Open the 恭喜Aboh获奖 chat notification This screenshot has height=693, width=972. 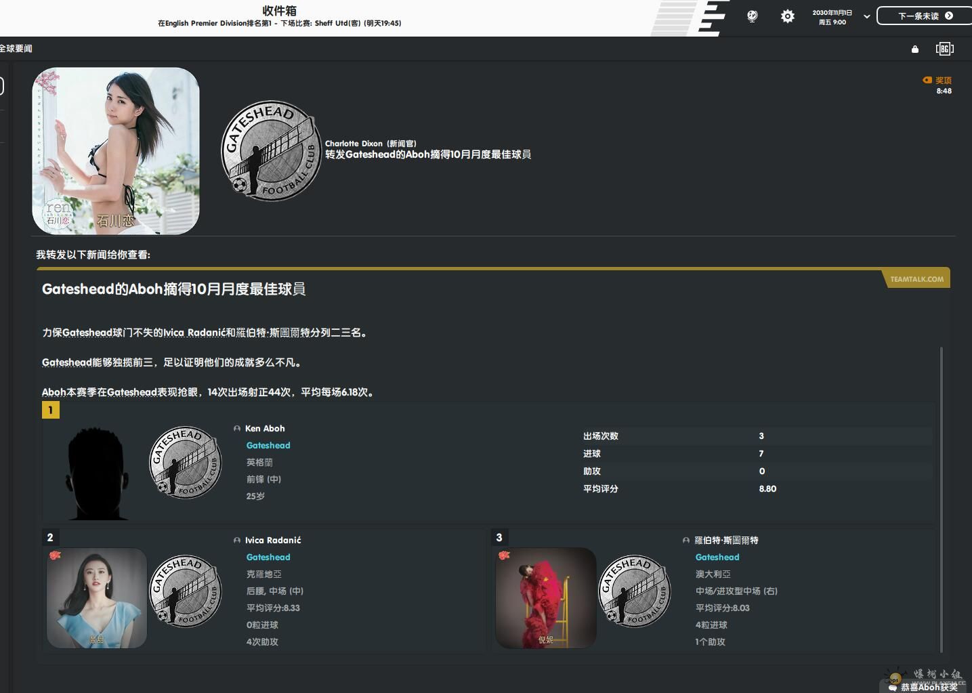(923, 687)
